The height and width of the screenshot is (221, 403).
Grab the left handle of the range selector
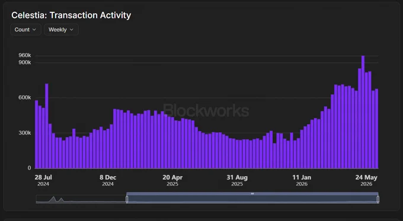point(127,199)
